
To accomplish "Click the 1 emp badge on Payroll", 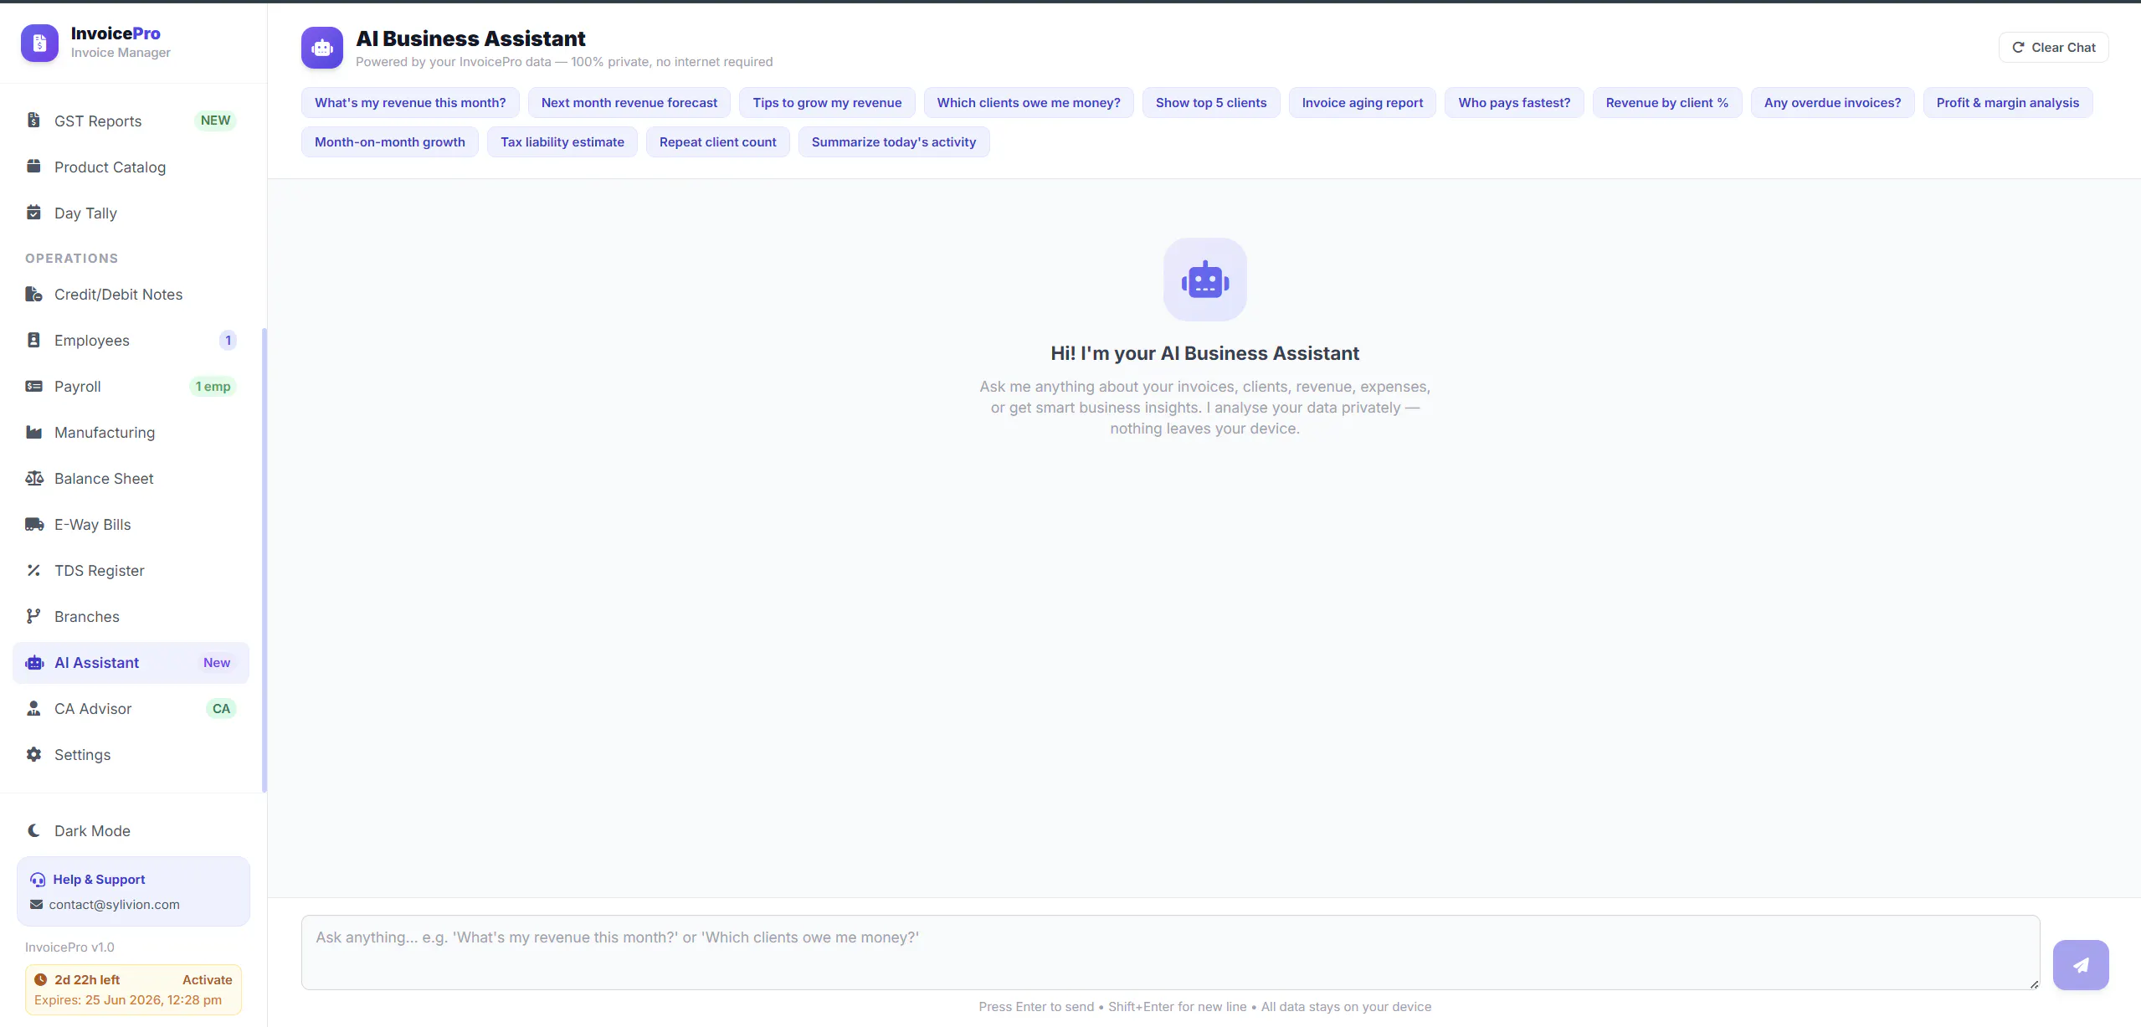I will [x=213, y=386].
